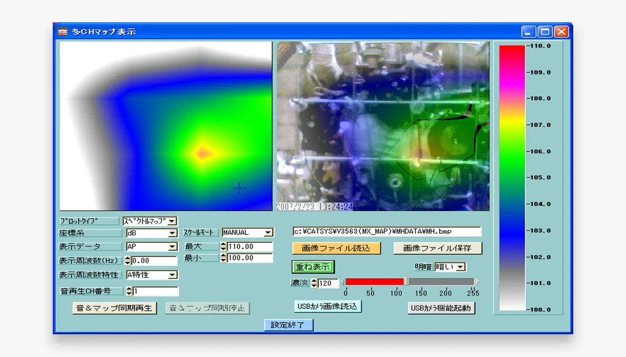Click the app icon in the title bar
This screenshot has height=357, width=626.
[x=63, y=32]
